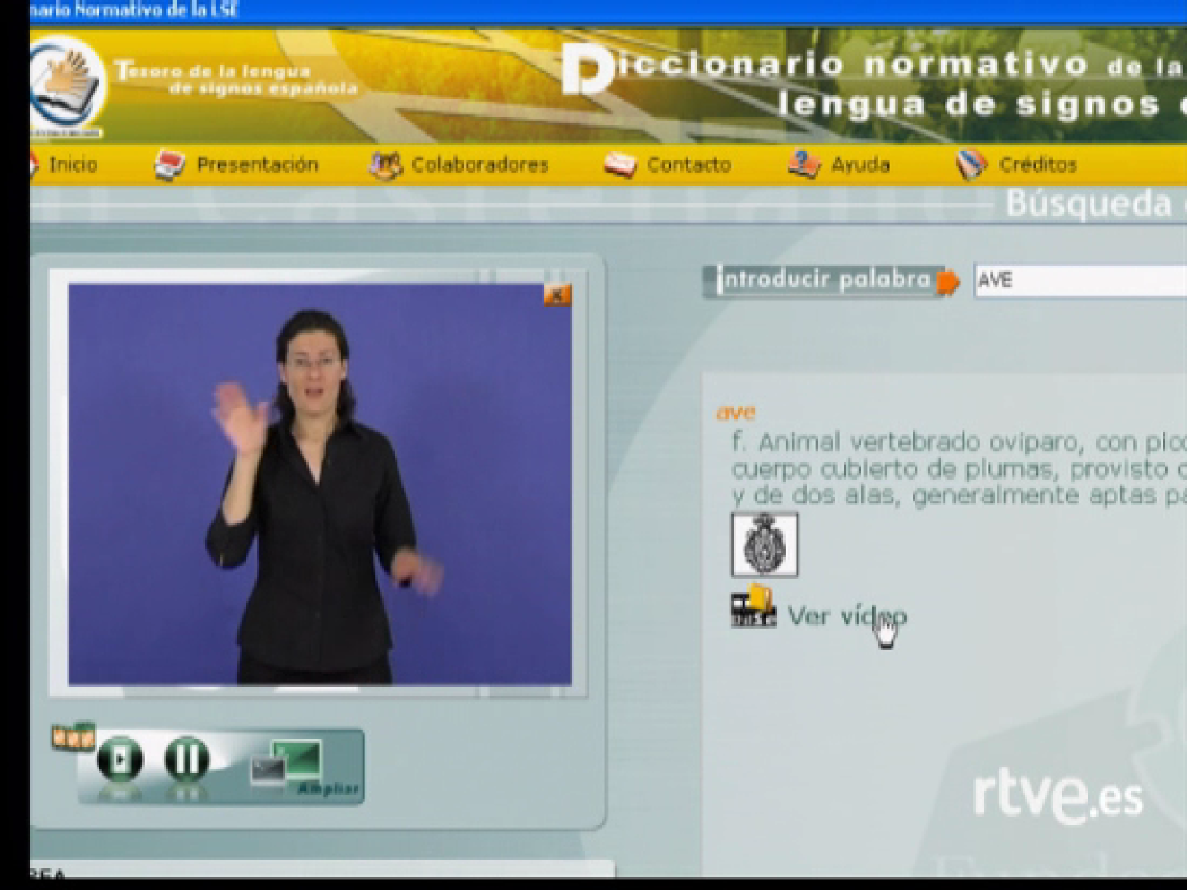Click the academy emblem under the definition
1187x890 pixels.
(x=764, y=544)
